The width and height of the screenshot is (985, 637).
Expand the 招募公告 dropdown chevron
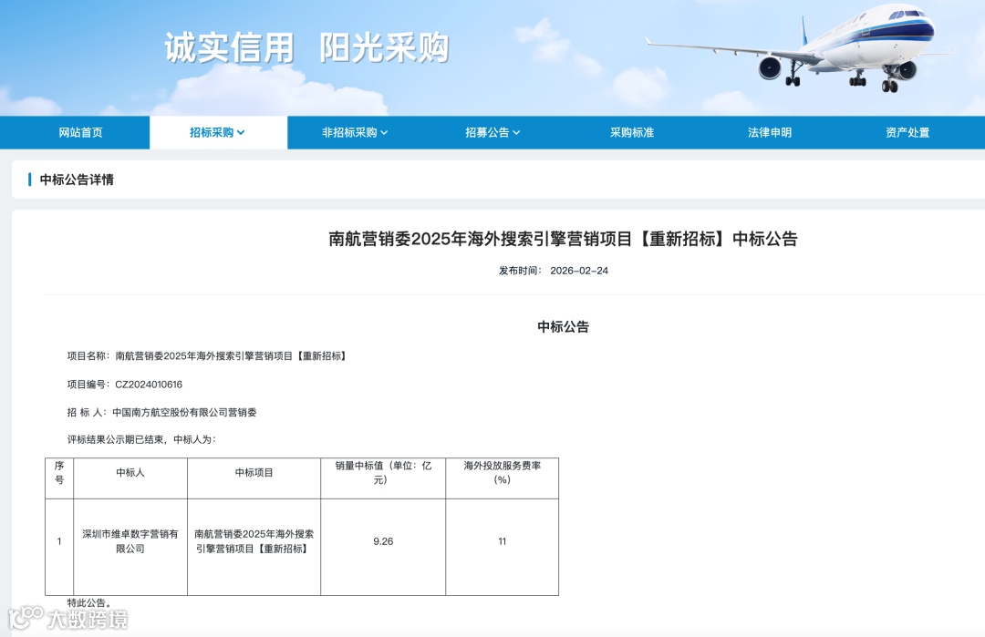[516, 133]
